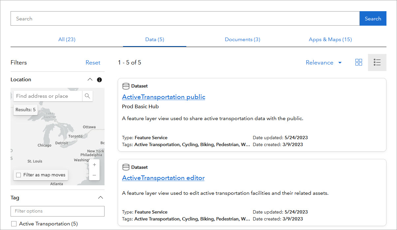Open ActiveTransportation editor dataset link
Viewport: 397px width, 230px height.
point(163,178)
